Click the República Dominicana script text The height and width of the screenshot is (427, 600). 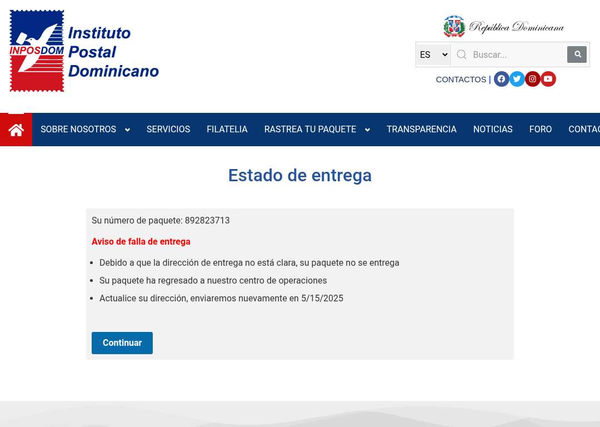coord(517,27)
